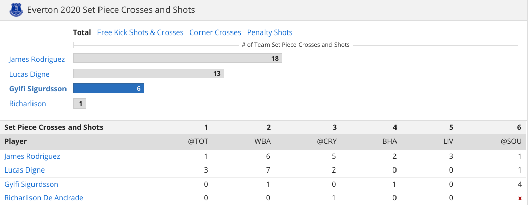Click James Rodriguez gray bar showing 18
528x205 pixels.
(177, 59)
